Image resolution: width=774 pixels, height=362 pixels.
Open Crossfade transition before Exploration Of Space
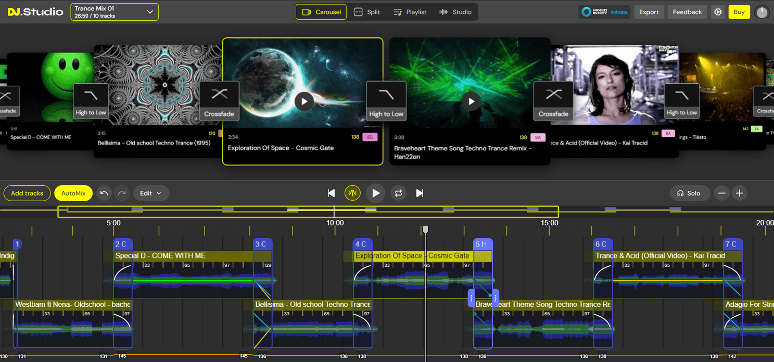(x=219, y=101)
